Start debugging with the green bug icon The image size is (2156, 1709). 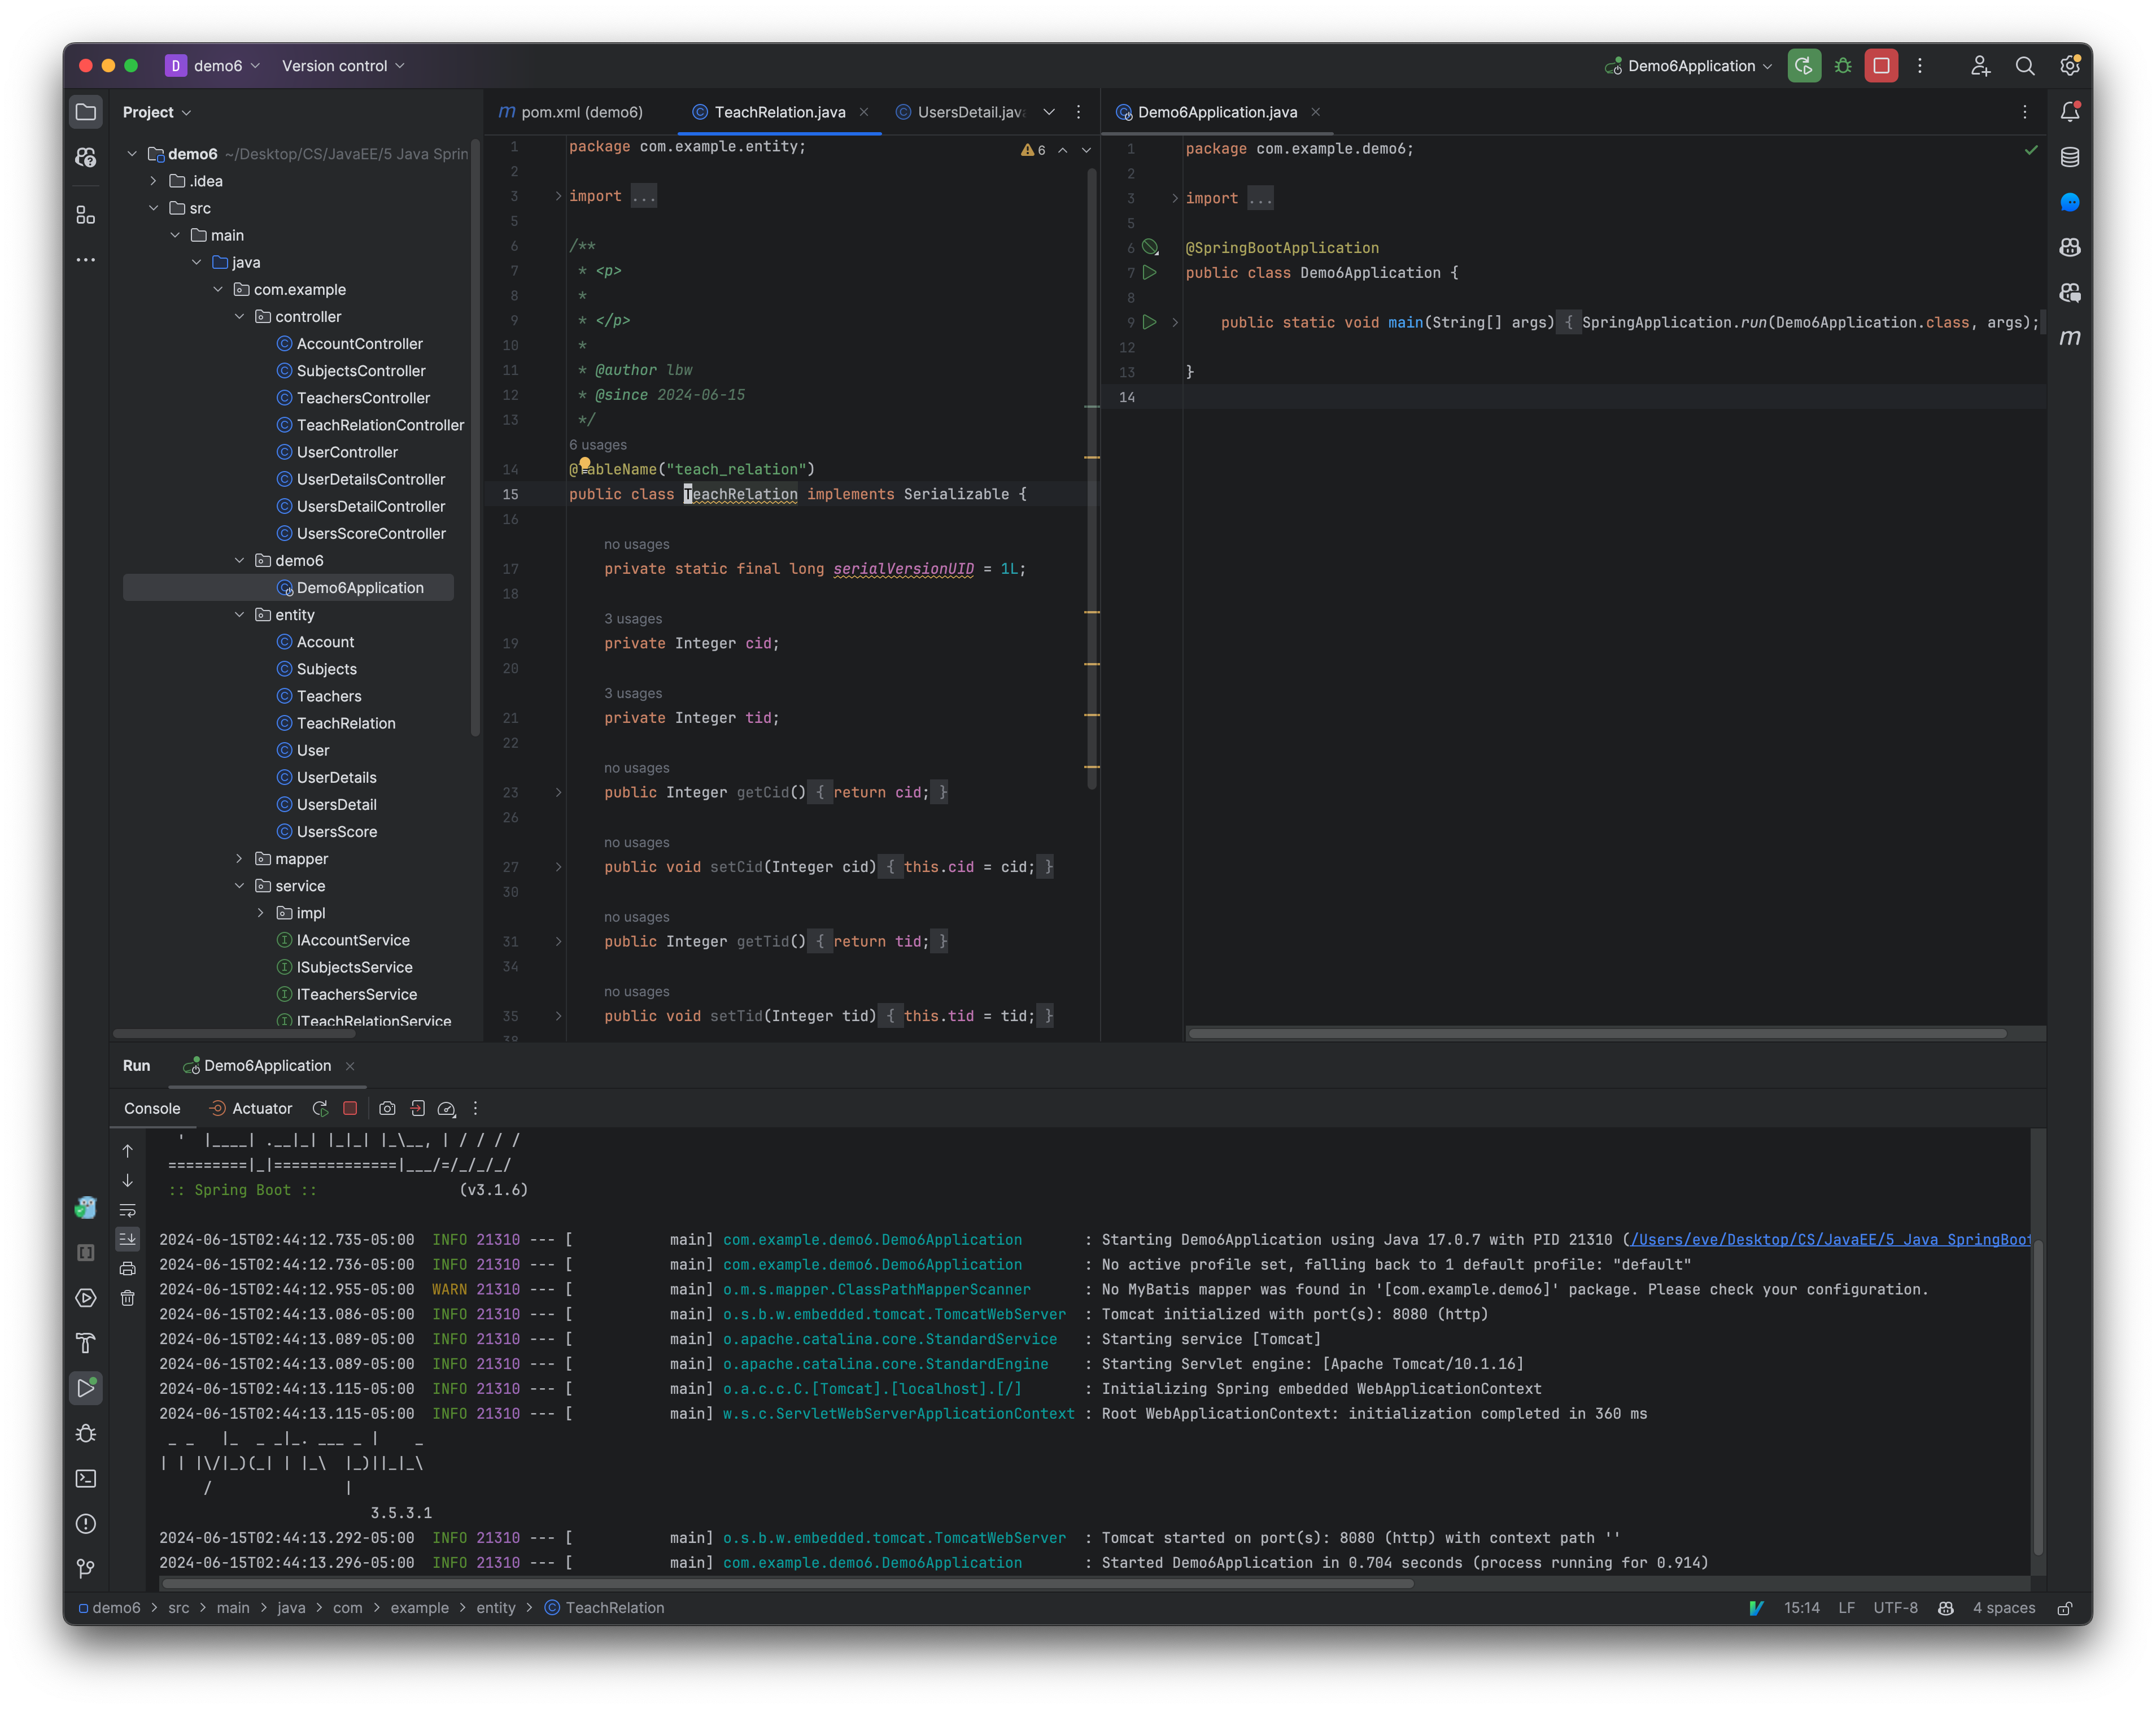(1843, 66)
